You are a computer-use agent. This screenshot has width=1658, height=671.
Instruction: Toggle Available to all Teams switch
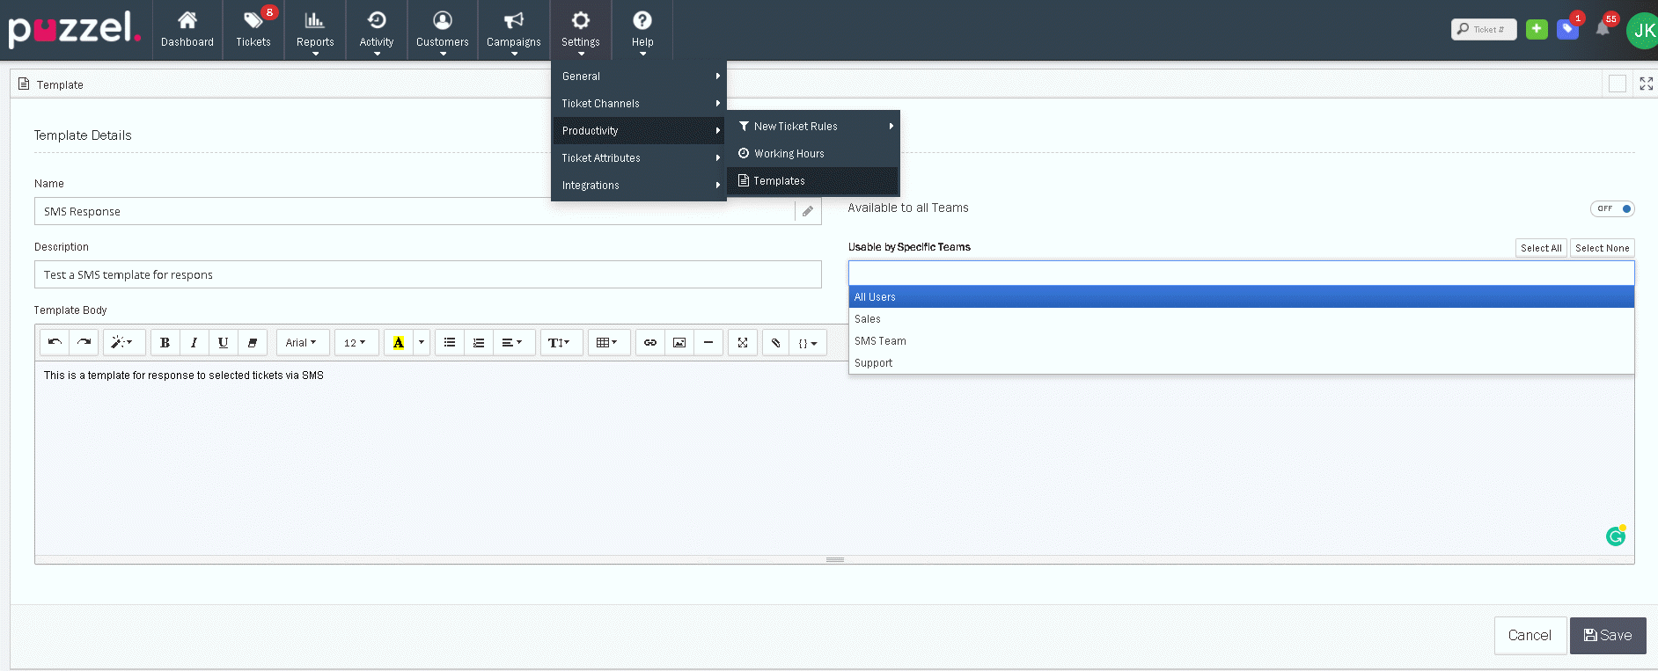pos(1612,209)
